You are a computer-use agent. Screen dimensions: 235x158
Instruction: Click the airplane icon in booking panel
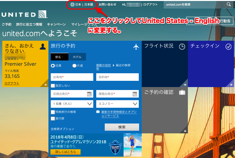tap(136, 47)
